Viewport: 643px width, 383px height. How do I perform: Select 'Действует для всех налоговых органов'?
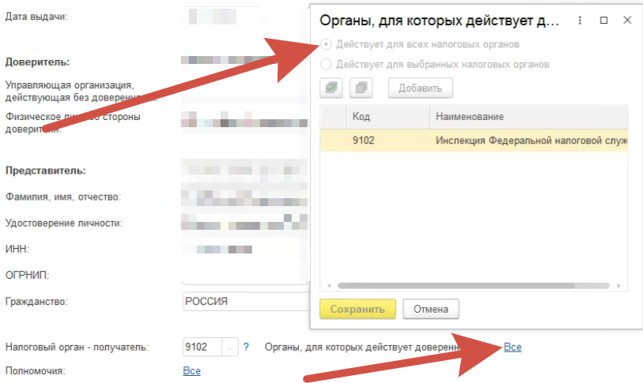point(326,45)
